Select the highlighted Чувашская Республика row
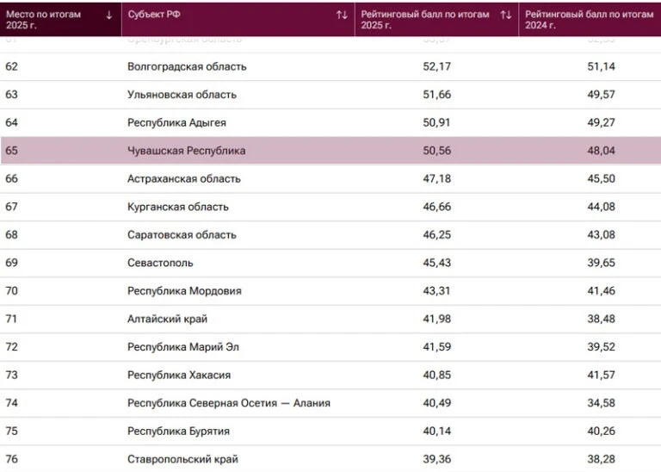The image size is (661, 472). click(x=330, y=151)
